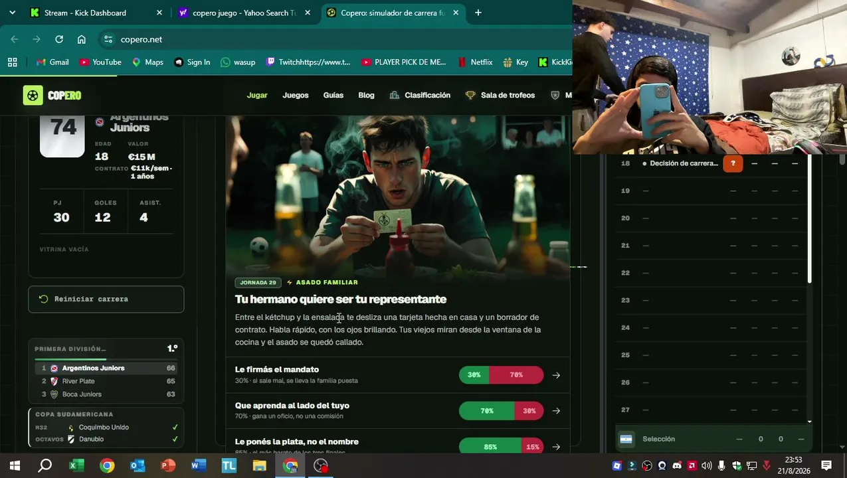This screenshot has height=478, width=847.
Task: Open Windows Security tray icon
Action: pyautogui.click(x=737, y=465)
